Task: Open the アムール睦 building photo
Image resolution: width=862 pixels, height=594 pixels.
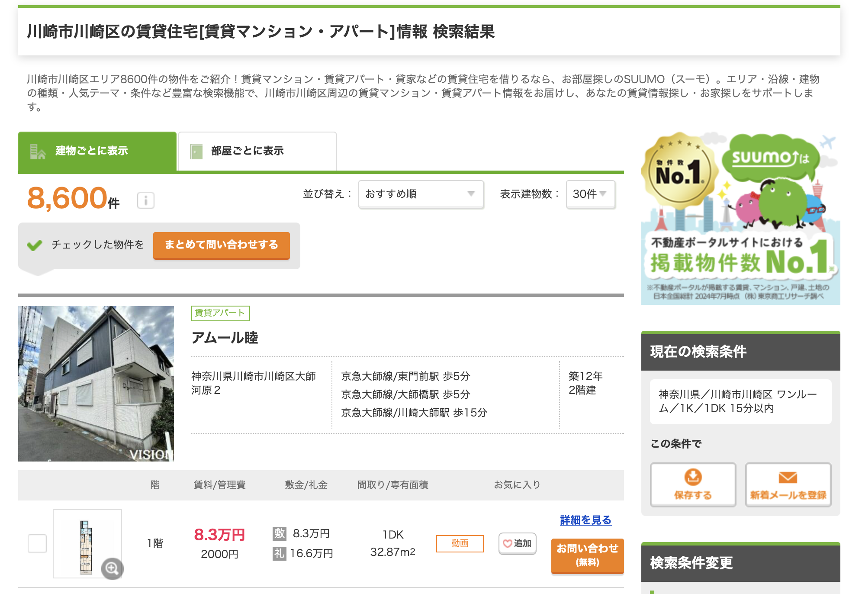Action: coord(96,384)
